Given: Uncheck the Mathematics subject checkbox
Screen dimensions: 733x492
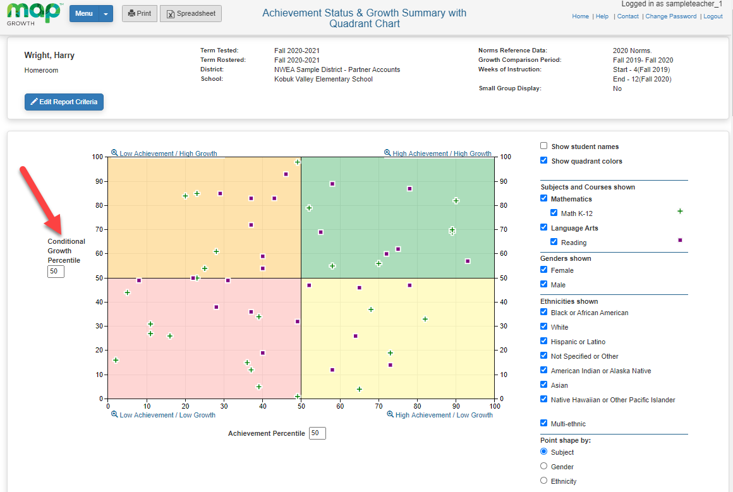Looking at the screenshot, I should (x=544, y=198).
